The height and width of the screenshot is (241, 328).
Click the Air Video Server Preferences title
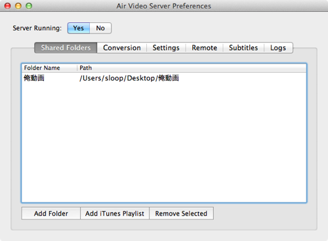point(164,6)
